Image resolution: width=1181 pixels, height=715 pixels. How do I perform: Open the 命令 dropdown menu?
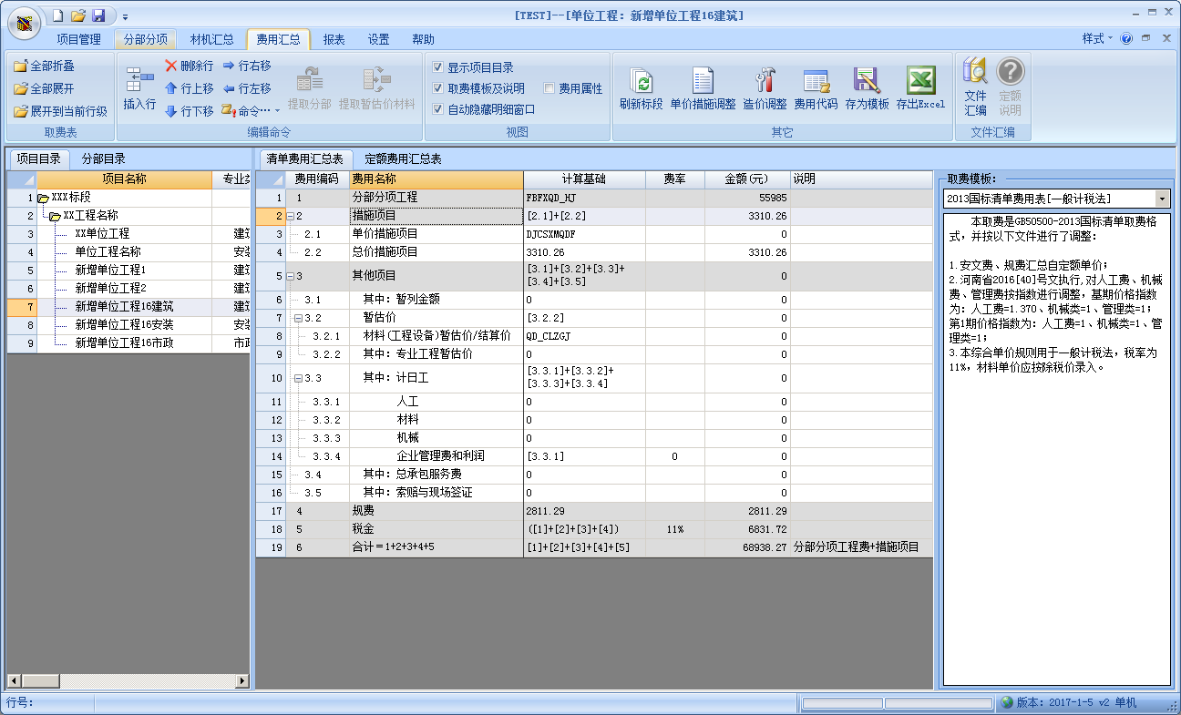pyautogui.click(x=252, y=111)
